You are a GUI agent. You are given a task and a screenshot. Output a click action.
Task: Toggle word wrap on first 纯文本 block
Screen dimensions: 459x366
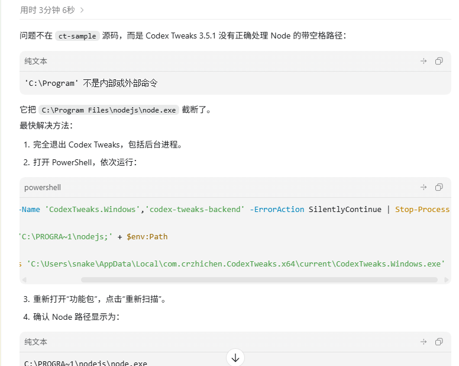pyautogui.click(x=424, y=61)
